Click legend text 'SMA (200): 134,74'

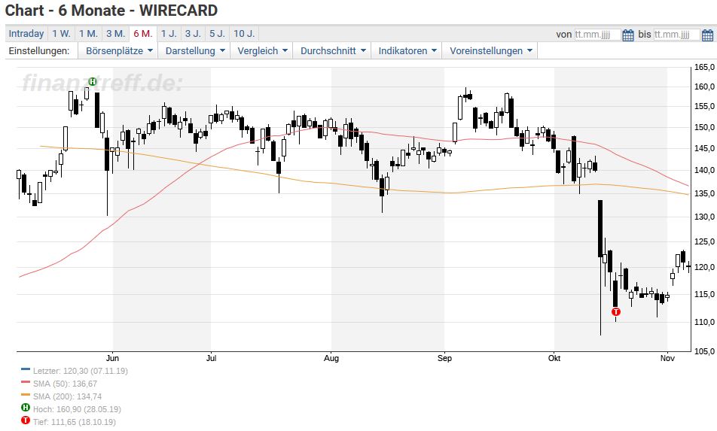point(67,396)
